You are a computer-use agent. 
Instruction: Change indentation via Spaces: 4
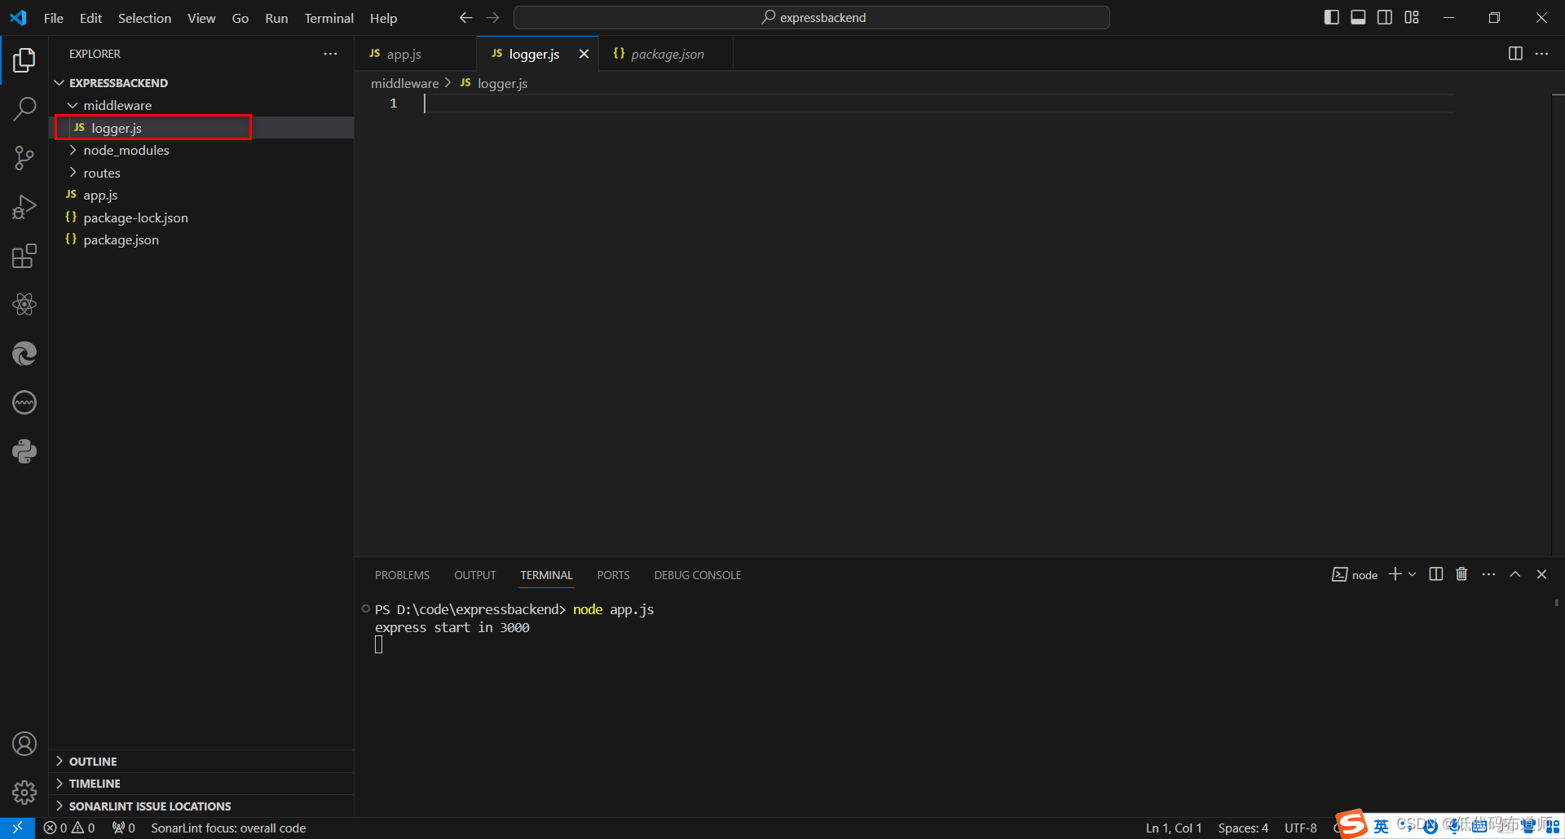point(1243,828)
